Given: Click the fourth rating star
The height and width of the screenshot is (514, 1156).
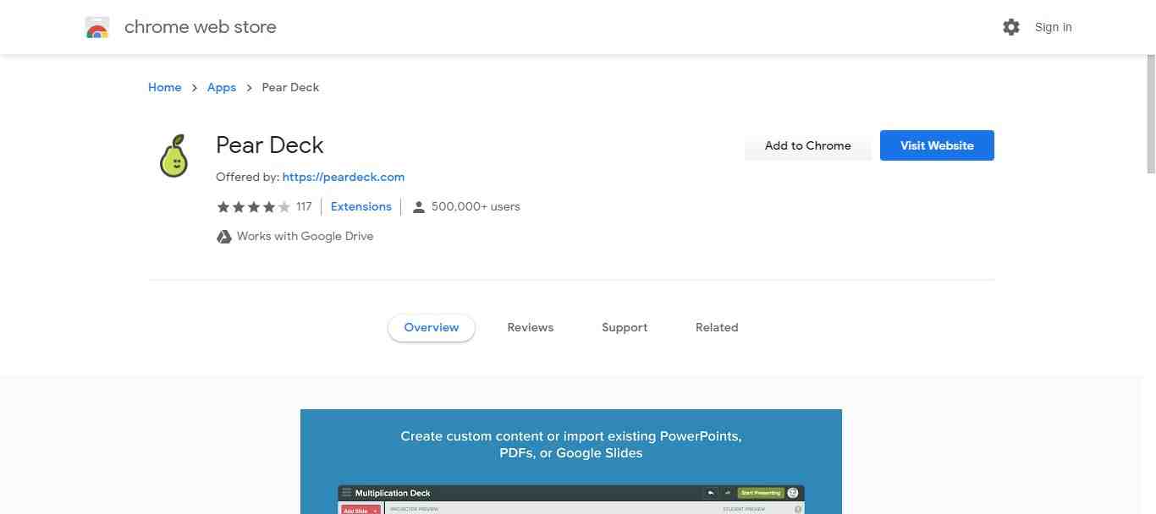Looking at the screenshot, I should coord(269,206).
